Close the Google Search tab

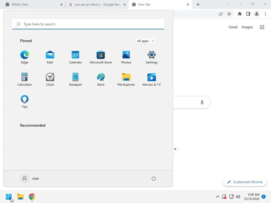(125, 4)
